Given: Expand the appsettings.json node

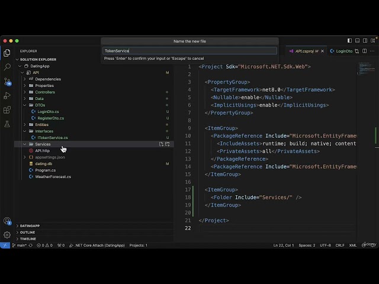Looking at the screenshot, I should click(x=25, y=157).
